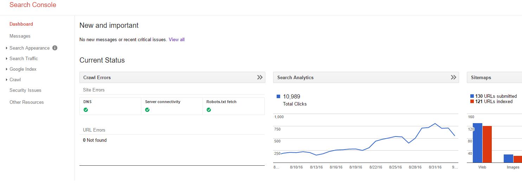Click the 130 URLs submitted text
The width and height of the screenshot is (522, 184).
[x=496, y=96]
